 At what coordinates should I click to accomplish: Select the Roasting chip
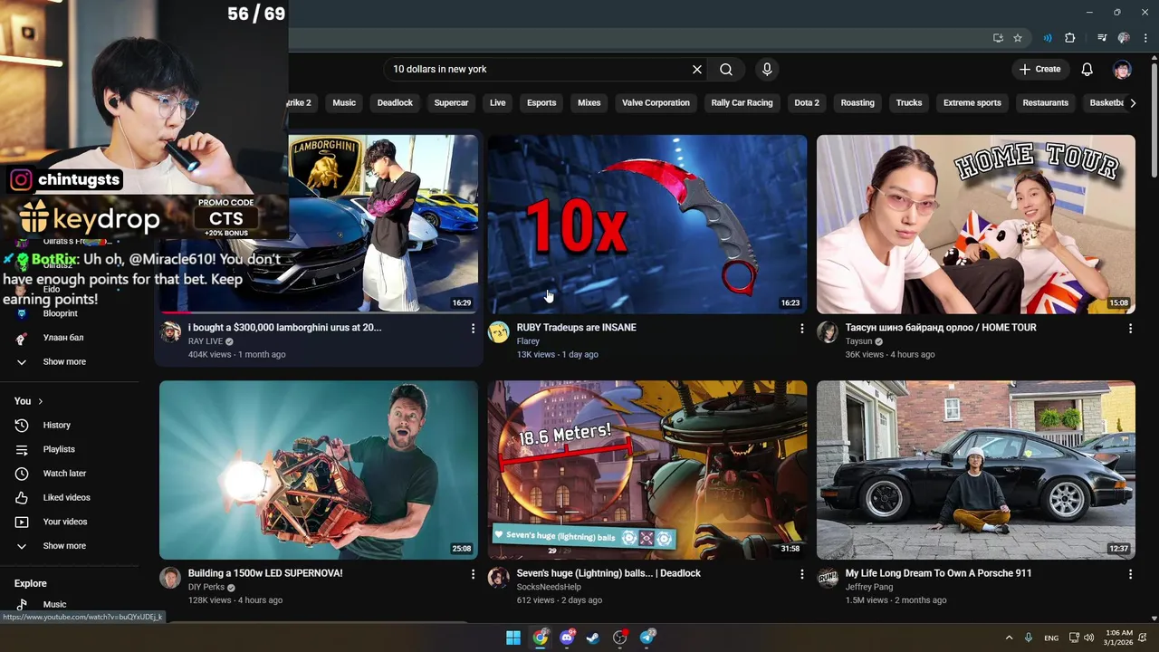coord(857,103)
